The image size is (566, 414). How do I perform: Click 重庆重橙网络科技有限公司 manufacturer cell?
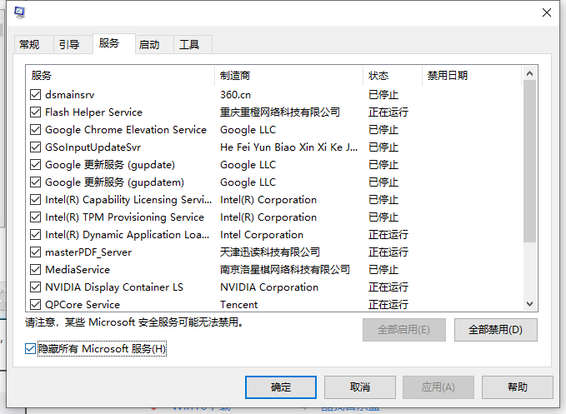280,112
